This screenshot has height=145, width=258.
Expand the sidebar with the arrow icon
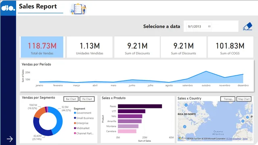(10, 139)
